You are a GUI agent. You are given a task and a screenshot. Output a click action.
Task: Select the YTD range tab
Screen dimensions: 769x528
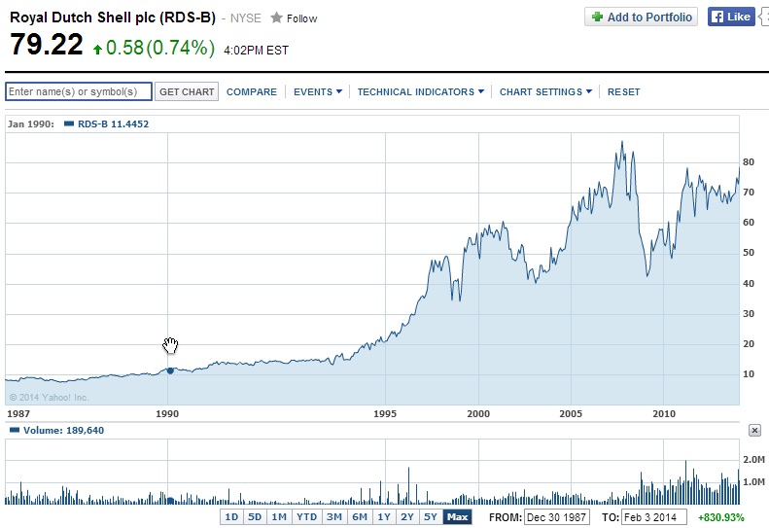(x=307, y=516)
